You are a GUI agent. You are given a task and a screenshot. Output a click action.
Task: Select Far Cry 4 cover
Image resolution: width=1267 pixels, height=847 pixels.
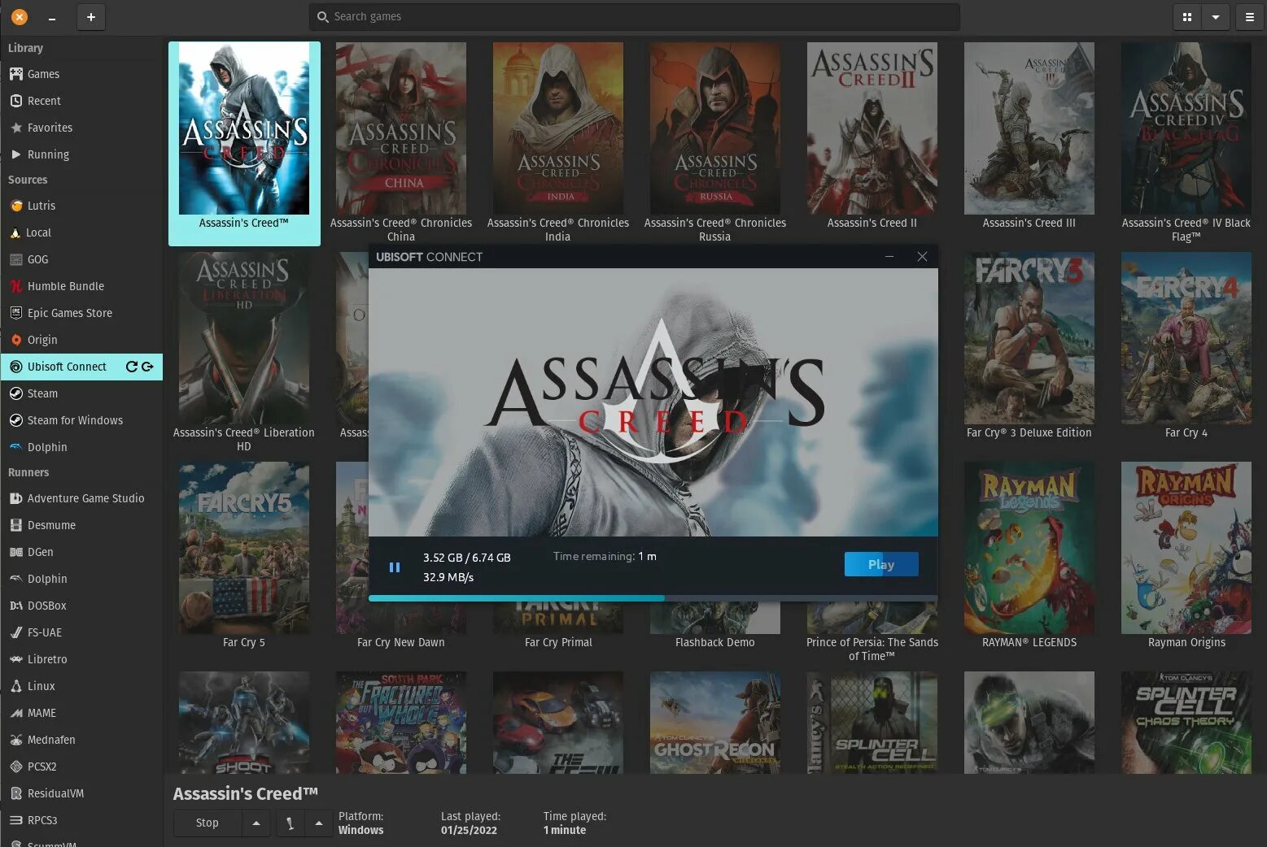tap(1186, 338)
